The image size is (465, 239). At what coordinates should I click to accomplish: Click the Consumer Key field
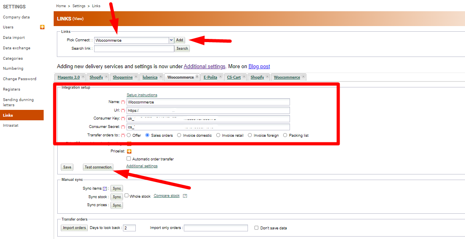208,118
